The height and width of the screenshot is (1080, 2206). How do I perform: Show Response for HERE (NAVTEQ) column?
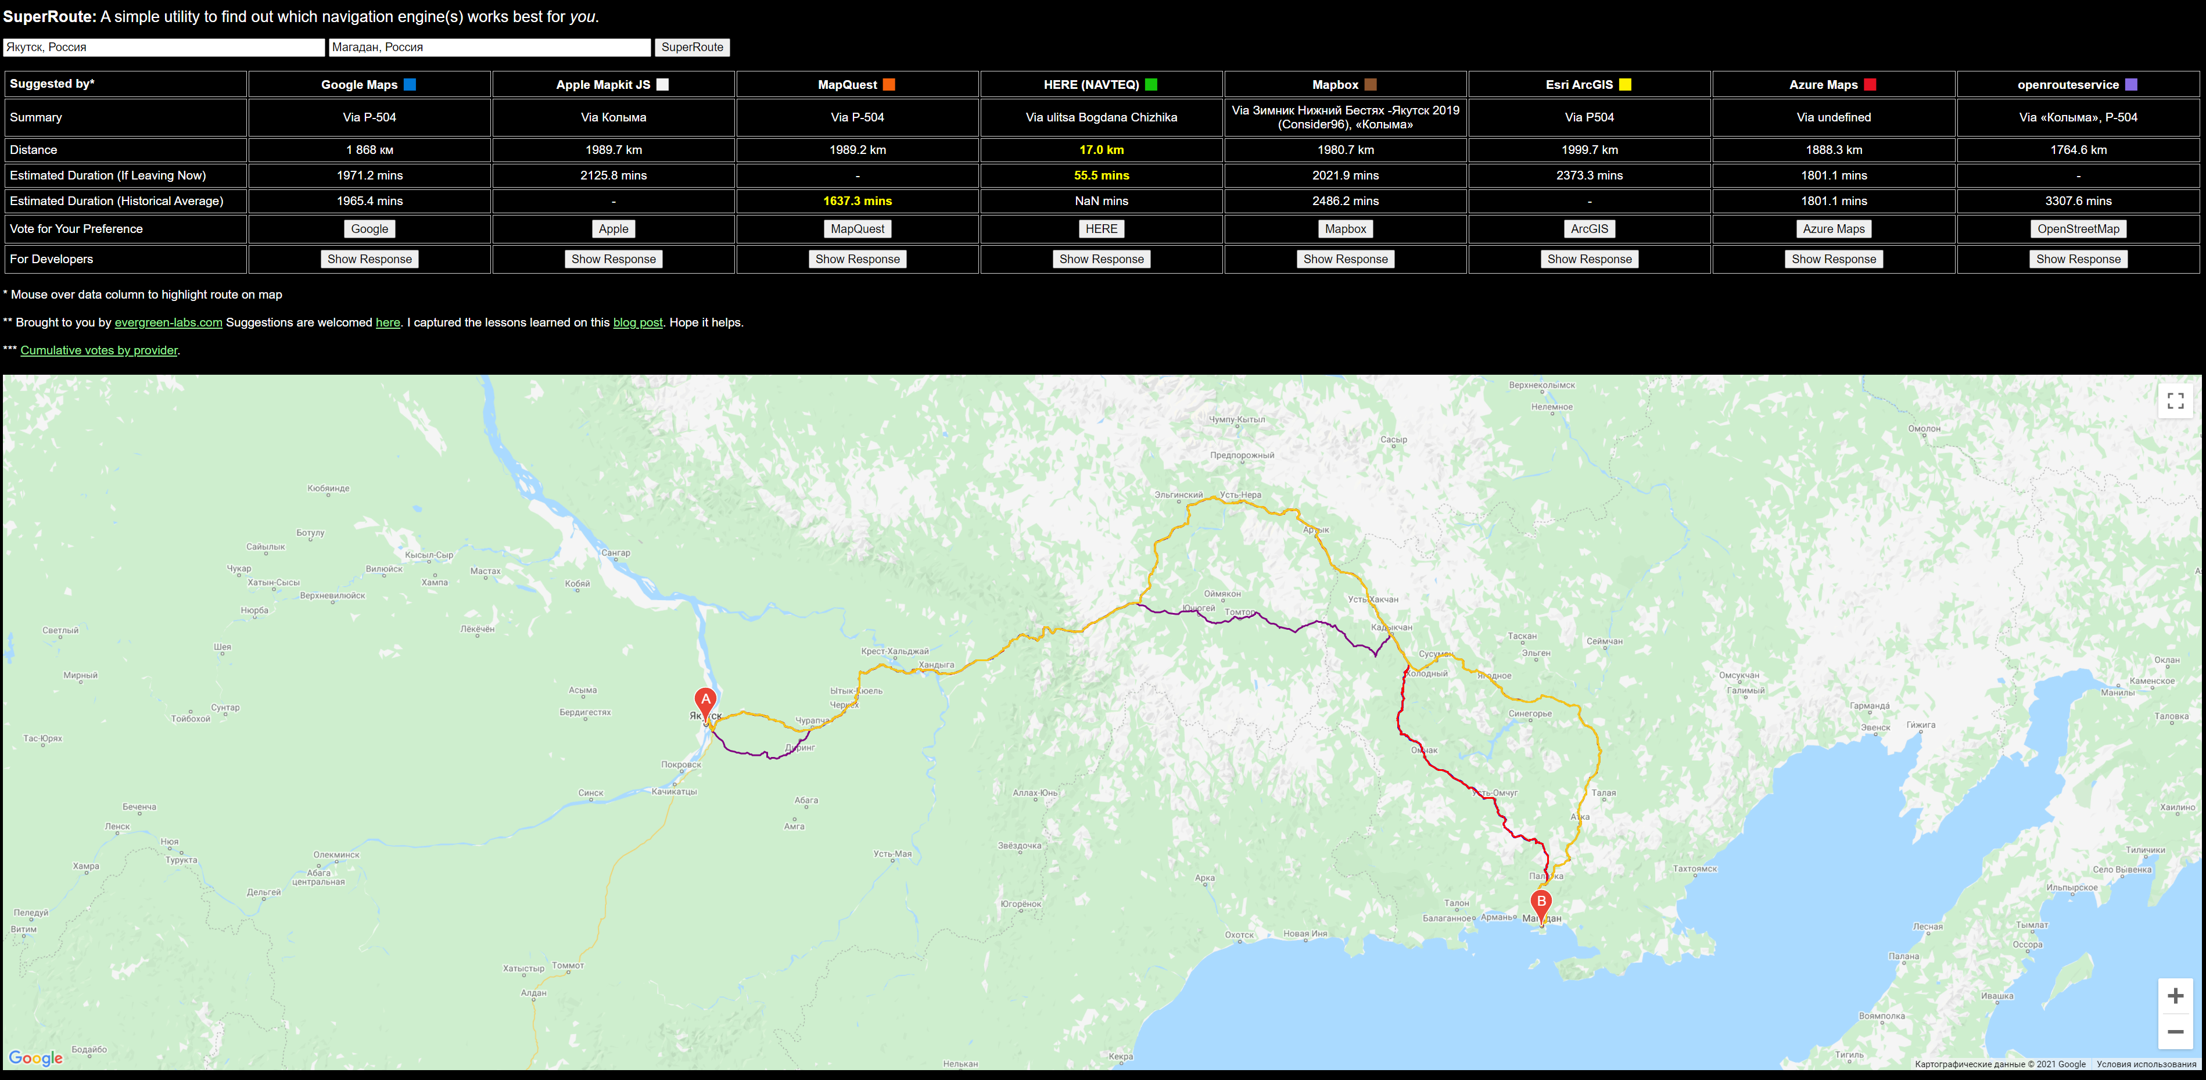pos(1102,259)
